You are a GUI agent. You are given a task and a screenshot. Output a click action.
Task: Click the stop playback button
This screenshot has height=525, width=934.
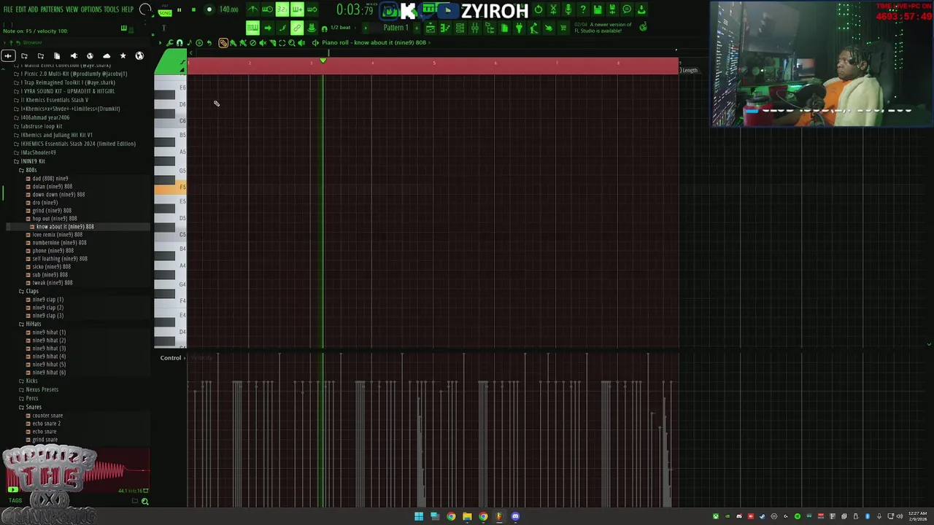(x=193, y=10)
